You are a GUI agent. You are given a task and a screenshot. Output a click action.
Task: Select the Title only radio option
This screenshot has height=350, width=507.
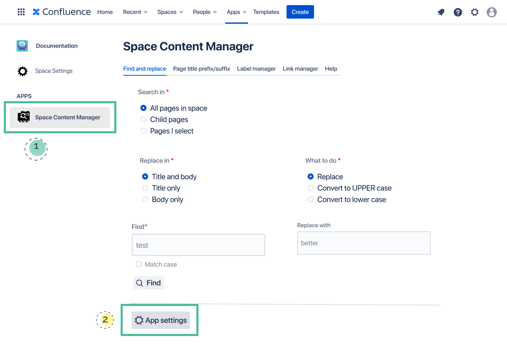145,188
